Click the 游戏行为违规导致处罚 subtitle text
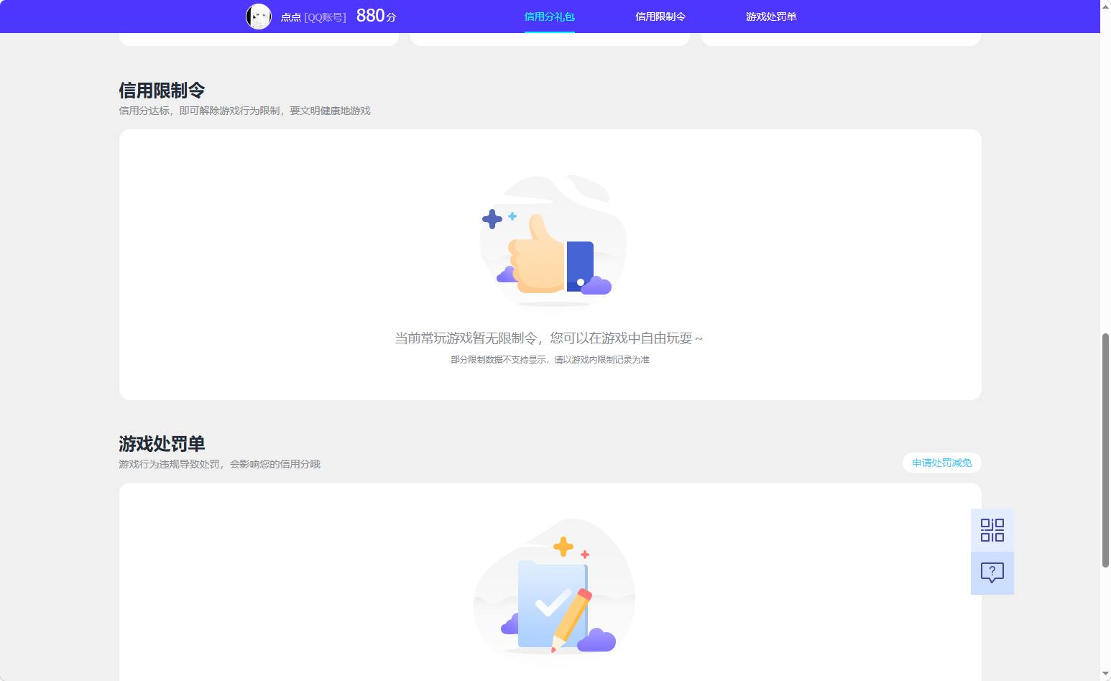The image size is (1111, 681). click(x=219, y=464)
